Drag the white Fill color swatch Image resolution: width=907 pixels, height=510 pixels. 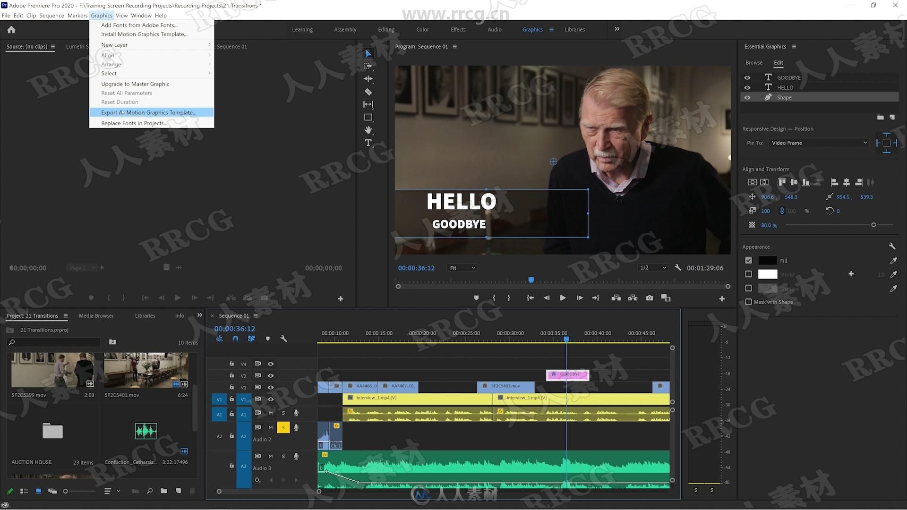click(768, 260)
